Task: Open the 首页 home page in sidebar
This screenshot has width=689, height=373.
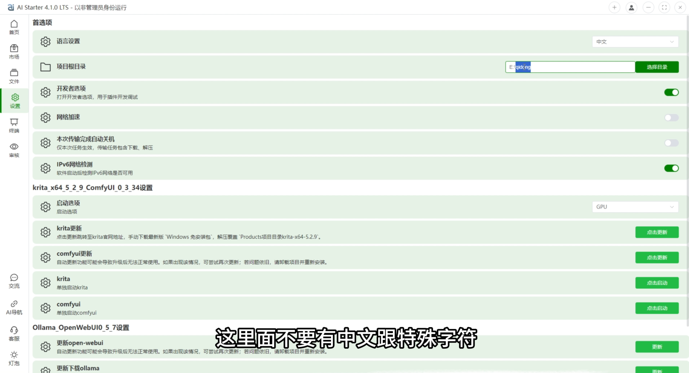Action: 14,27
